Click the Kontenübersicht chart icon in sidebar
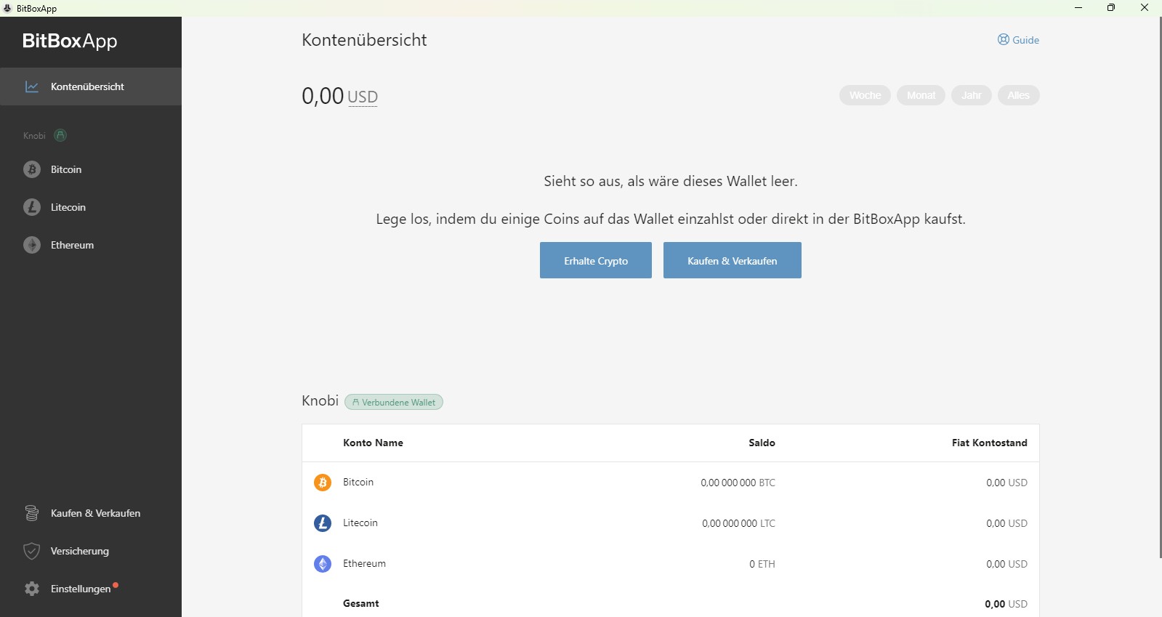This screenshot has height=617, width=1162. (32, 86)
